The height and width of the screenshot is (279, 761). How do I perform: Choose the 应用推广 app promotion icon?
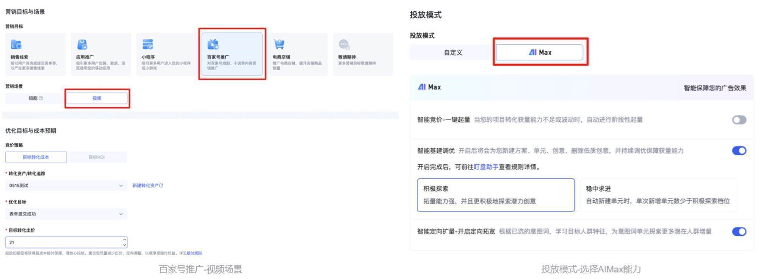(x=82, y=45)
